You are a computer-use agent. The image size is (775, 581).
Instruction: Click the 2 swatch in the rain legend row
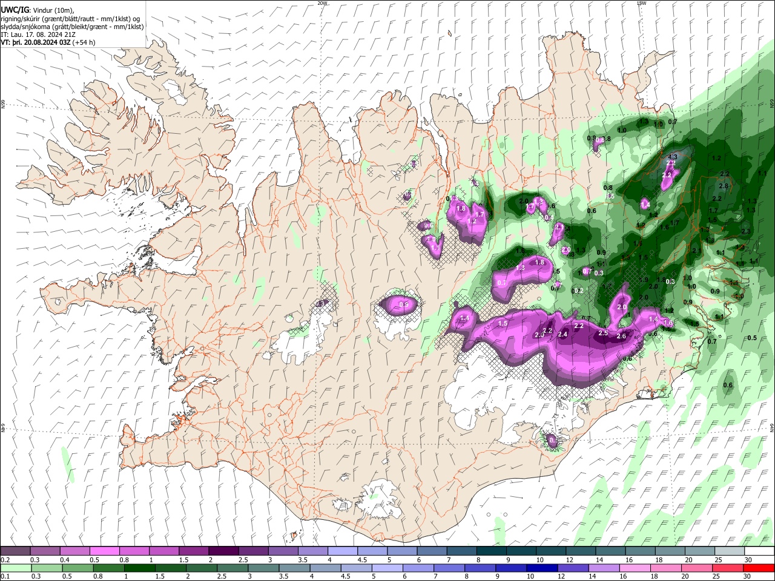pos(202,568)
